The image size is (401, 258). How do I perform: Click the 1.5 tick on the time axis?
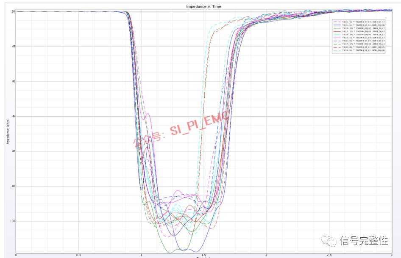(203, 255)
